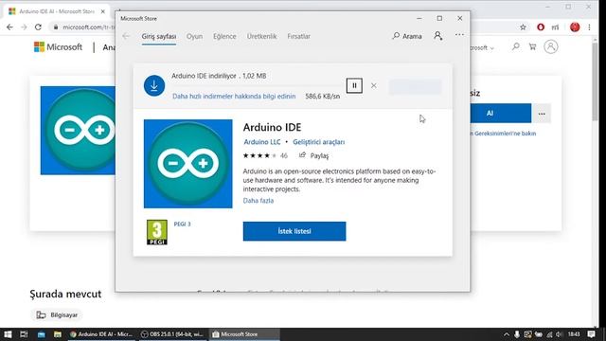The image size is (606, 341).
Task: Switch to the Üretkenlik tab
Action: click(261, 36)
